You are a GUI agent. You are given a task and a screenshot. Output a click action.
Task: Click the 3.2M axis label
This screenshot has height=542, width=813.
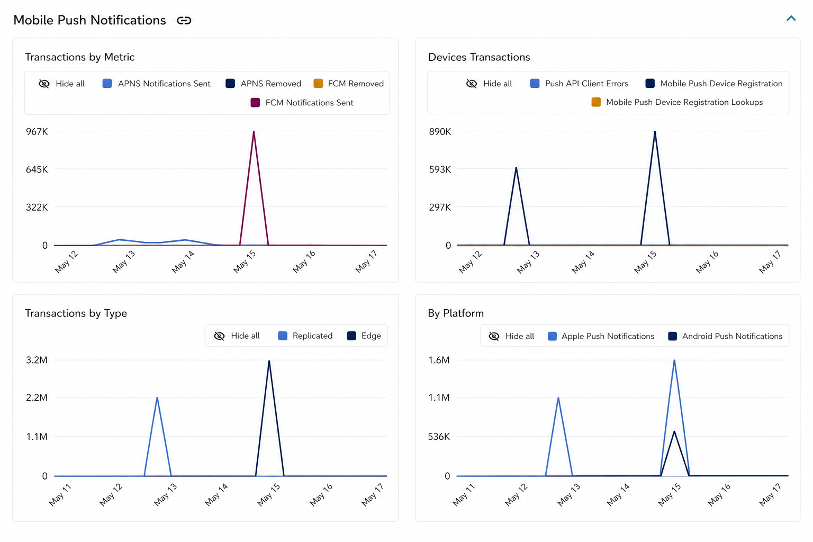[37, 360]
